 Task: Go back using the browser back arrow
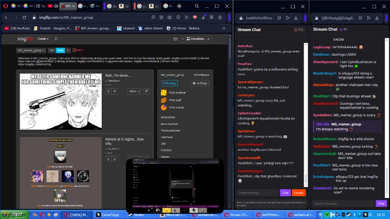pos(6,18)
